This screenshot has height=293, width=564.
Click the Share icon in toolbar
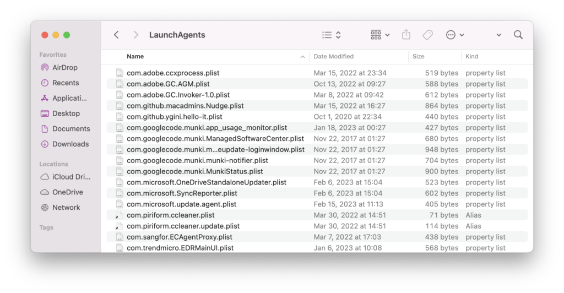coord(406,35)
